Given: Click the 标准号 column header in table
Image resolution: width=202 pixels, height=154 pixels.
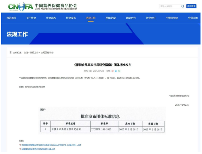Looking at the screenshot, I should point(104,124).
